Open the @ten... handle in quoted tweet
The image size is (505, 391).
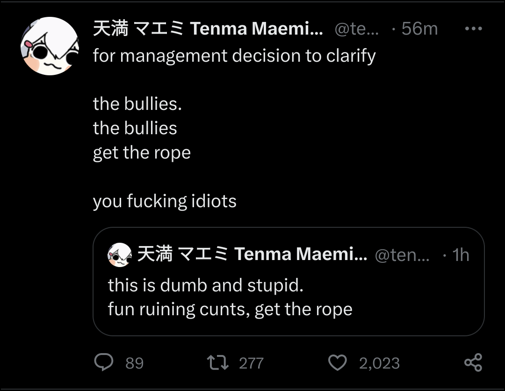point(402,255)
